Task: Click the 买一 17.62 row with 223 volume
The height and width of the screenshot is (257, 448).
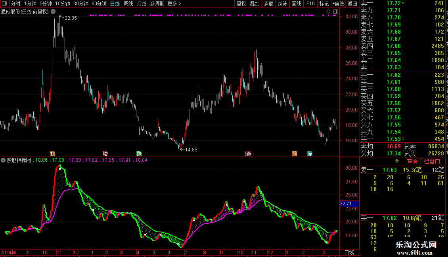Action: coord(402,75)
